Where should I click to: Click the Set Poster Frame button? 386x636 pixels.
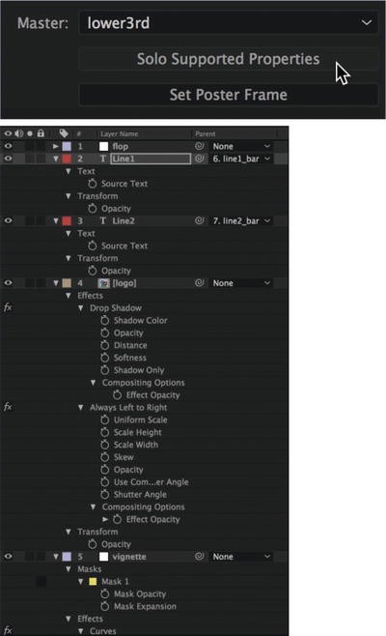(229, 95)
